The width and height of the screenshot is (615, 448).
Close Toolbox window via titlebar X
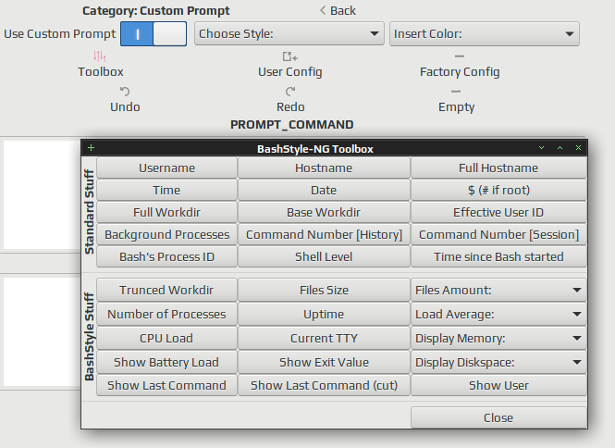(x=578, y=147)
